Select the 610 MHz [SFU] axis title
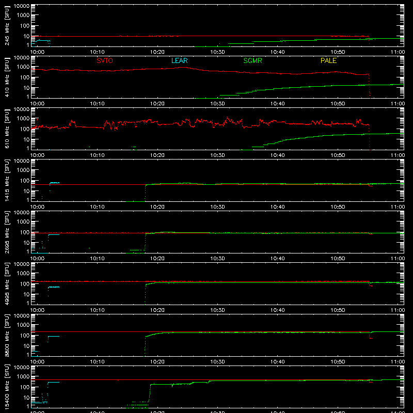 click(x=7, y=129)
